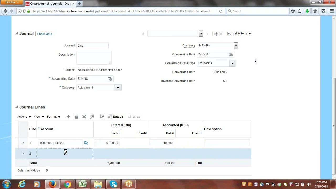The height and width of the screenshot is (189, 336).
Task: Click the delete row X icon in Journal Lines
Action: (84, 117)
